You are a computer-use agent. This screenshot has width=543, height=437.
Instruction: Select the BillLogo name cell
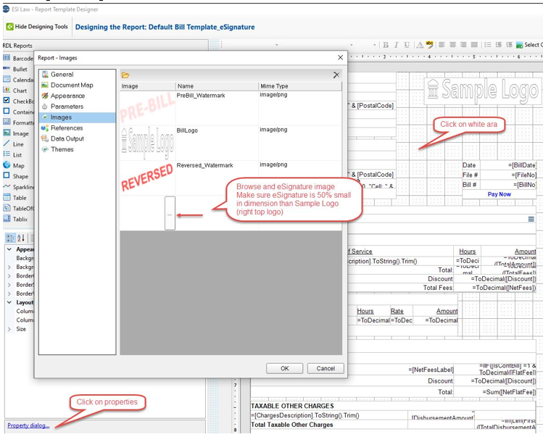(x=217, y=143)
